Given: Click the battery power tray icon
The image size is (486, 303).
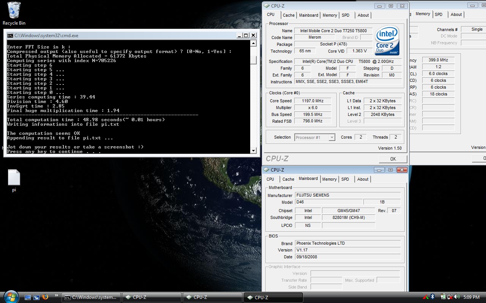Looking at the screenshot, I should point(443,297).
